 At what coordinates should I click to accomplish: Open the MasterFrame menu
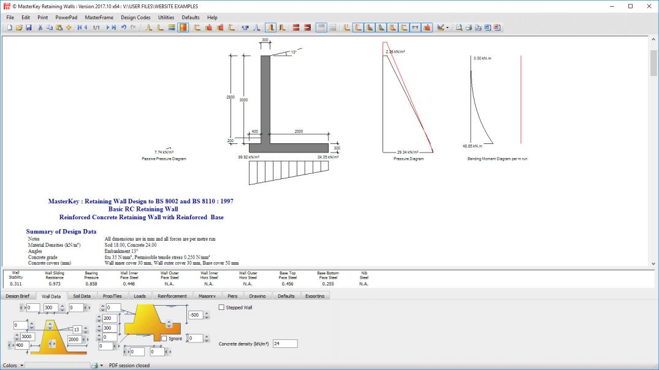coord(99,17)
